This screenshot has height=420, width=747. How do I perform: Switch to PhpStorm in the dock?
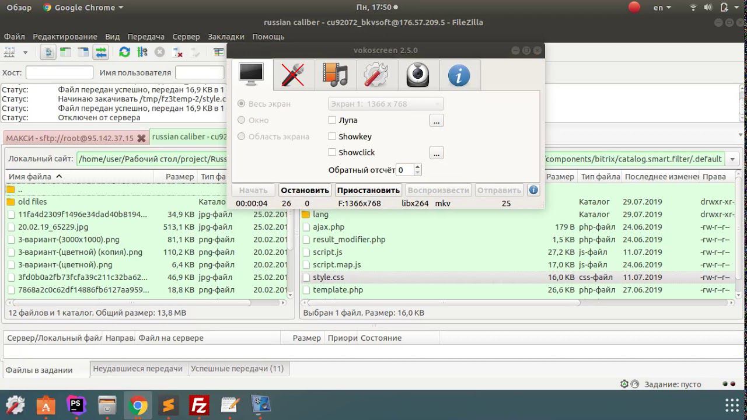[x=76, y=405]
